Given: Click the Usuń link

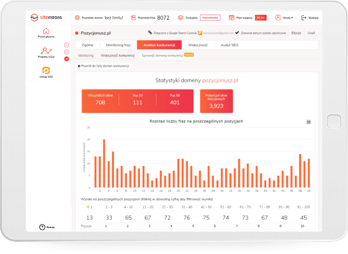Looking at the screenshot, I should (x=311, y=33).
